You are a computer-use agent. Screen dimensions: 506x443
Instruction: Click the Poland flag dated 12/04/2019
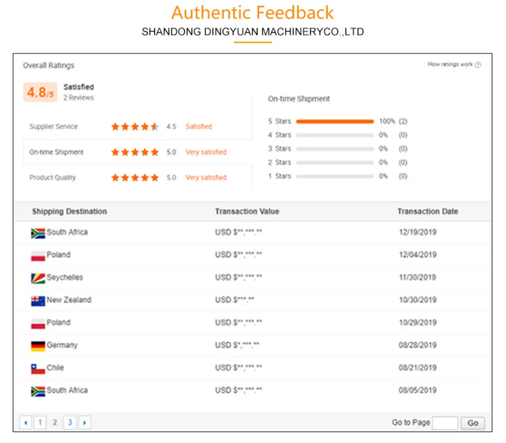[x=38, y=256]
